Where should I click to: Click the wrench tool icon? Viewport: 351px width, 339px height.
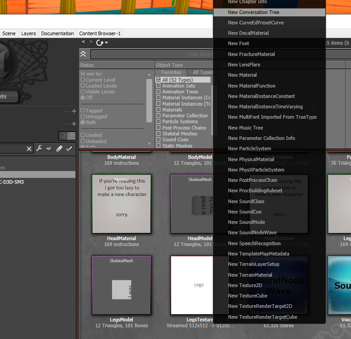point(40,148)
